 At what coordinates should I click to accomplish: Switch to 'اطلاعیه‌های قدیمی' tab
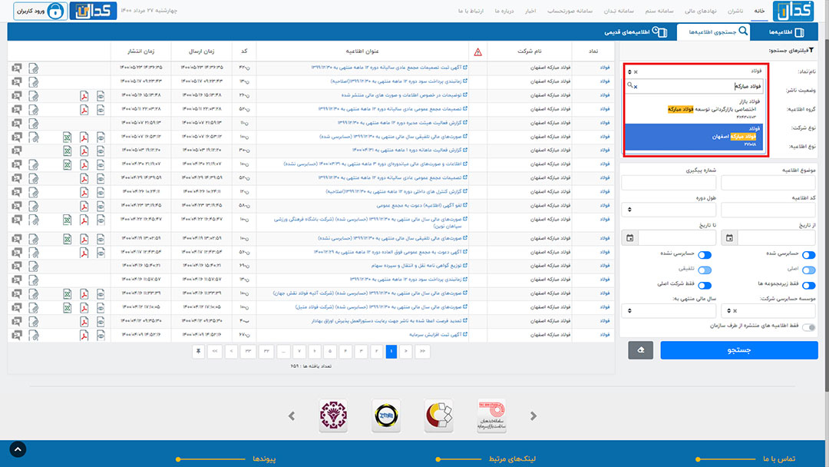[x=636, y=32]
